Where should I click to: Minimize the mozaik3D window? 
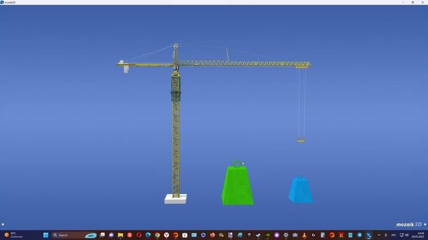tap(403, 2)
